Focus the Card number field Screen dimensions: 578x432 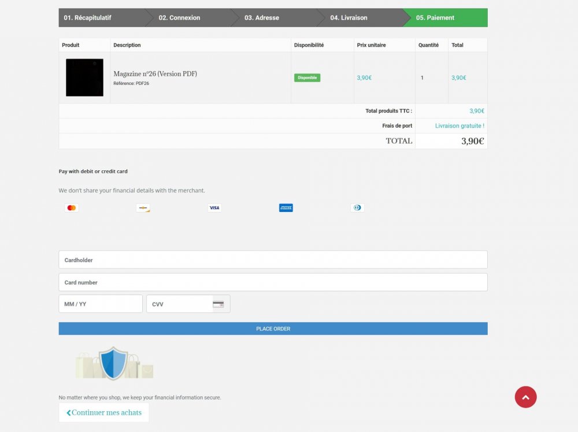coord(273,282)
